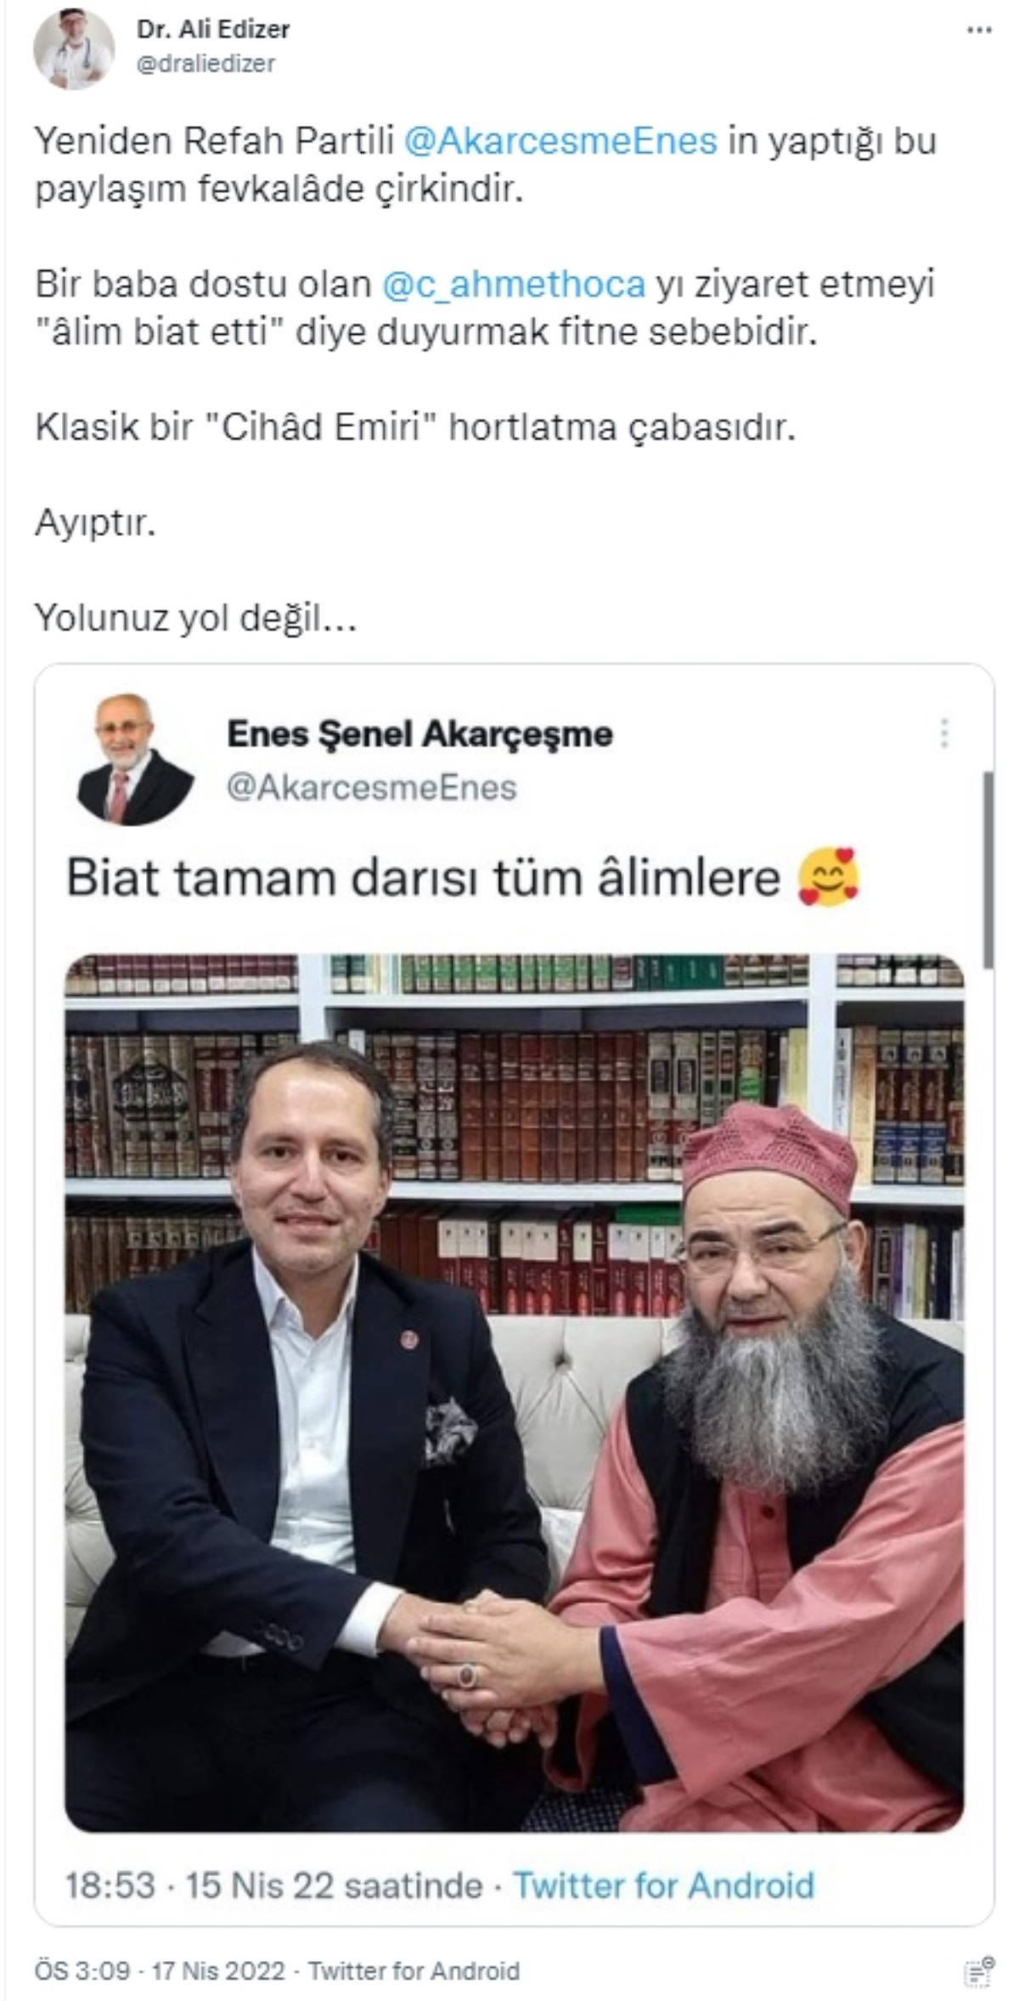Click the 18:53 · 15 Nis 22 timestamp

[274, 1884]
